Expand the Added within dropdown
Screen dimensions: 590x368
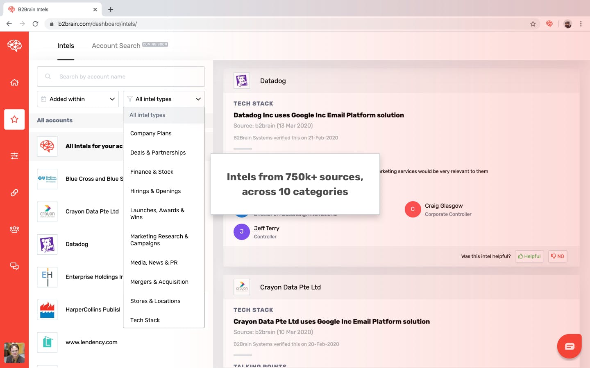[78, 99]
